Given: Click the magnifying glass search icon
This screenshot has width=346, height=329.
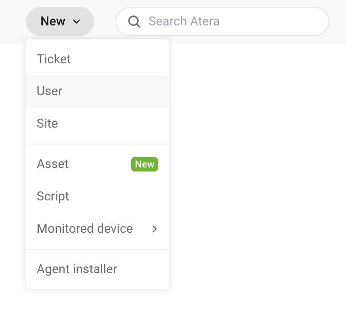Looking at the screenshot, I should point(134,21).
